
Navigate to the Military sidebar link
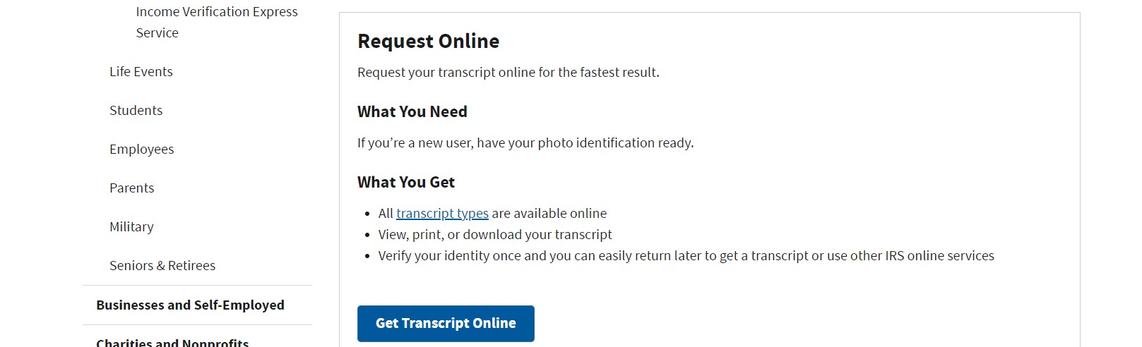pos(131,227)
